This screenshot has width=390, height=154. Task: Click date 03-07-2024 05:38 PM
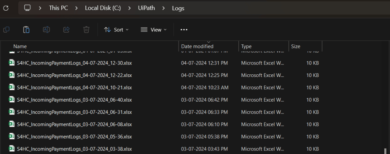point(204,137)
